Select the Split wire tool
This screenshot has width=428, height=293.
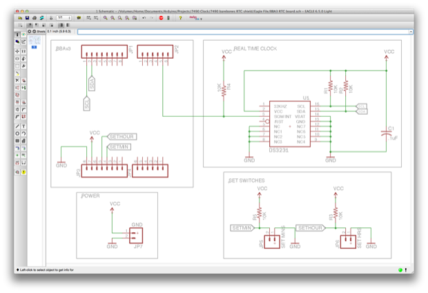(17, 117)
